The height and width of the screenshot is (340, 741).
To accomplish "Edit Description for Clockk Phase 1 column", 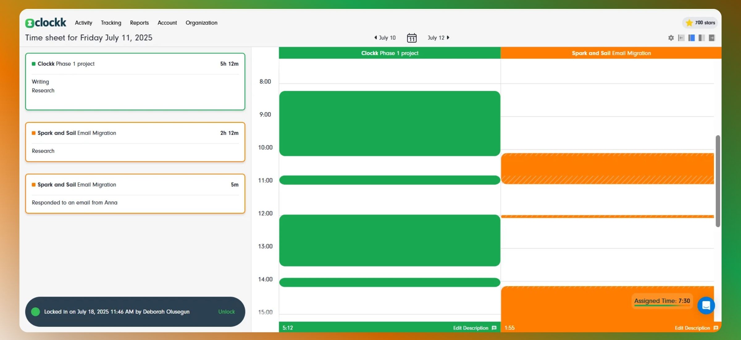I will coord(475,328).
